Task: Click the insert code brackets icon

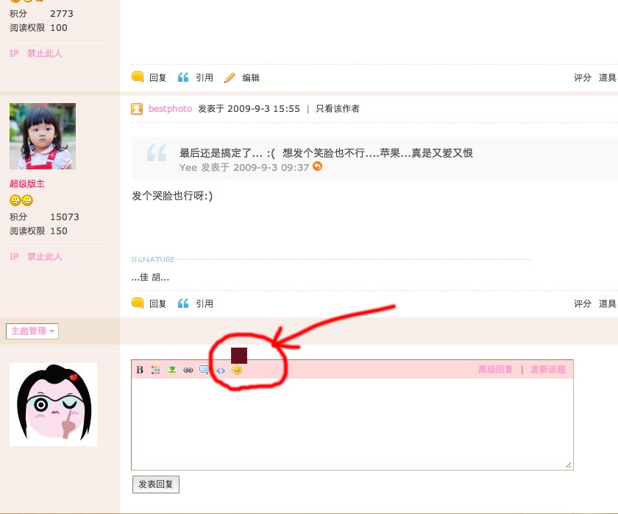Action: (221, 370)
